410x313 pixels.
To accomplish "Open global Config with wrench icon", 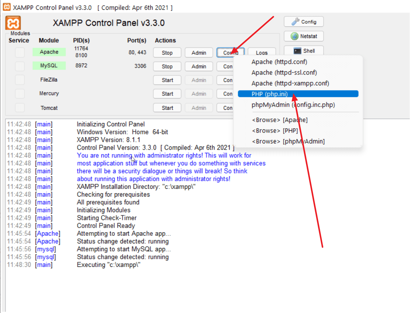I will tap(303, 22).
